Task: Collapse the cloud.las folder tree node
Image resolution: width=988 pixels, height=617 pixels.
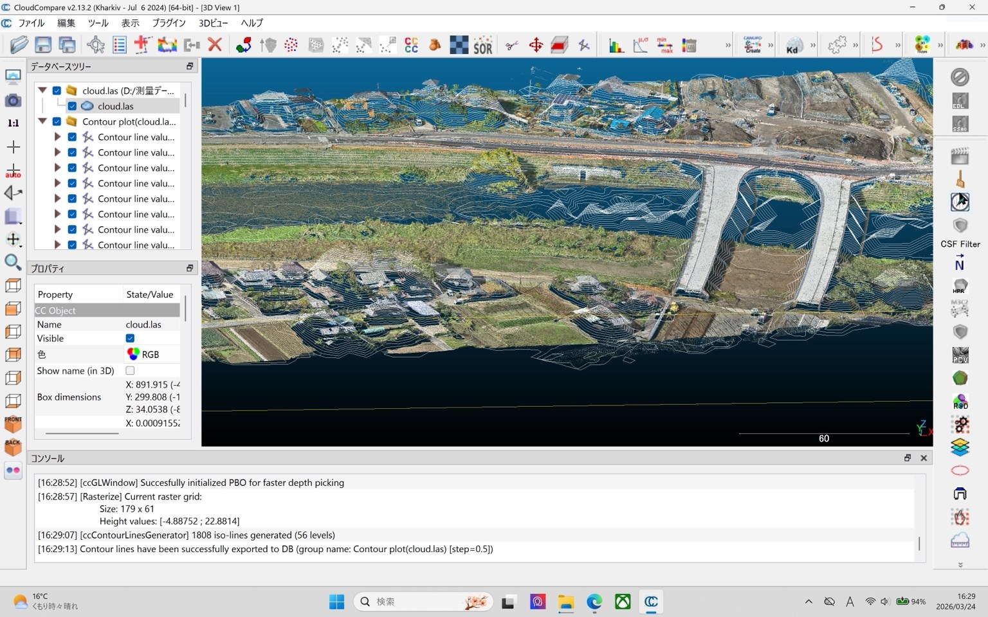Action: [42, 91]
